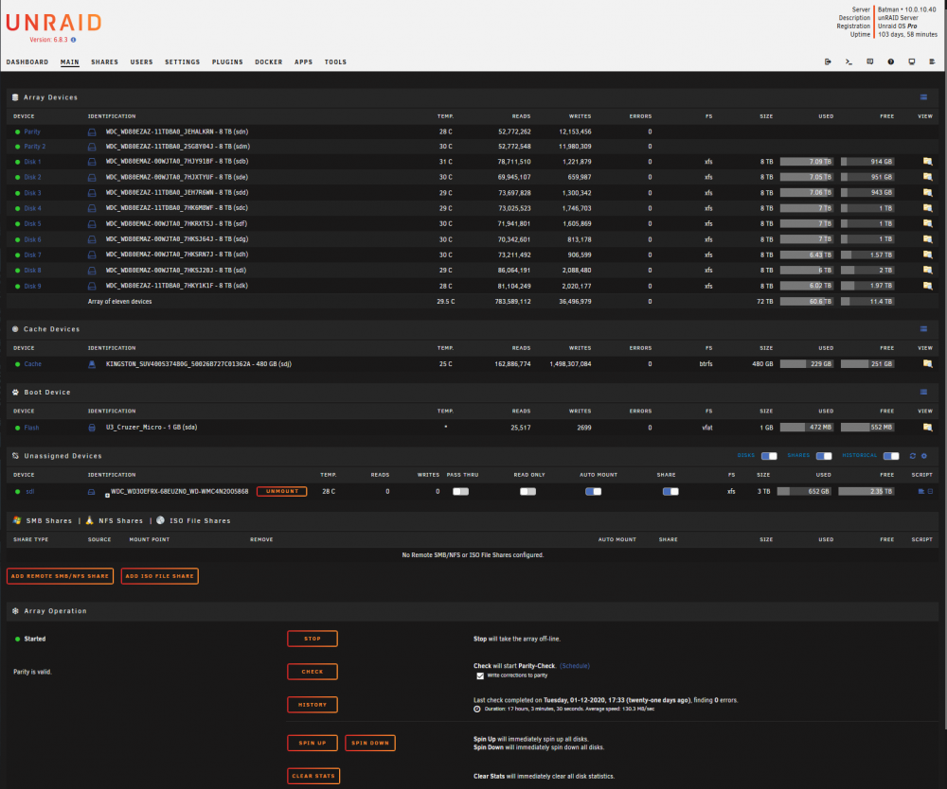
Task: Go to the Shares menu tab
Action: [x=104, y=62]
